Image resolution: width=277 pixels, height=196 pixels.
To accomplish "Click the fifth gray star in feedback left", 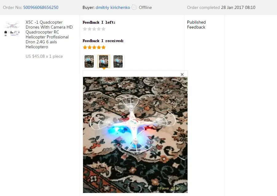I will click(103, 29).
